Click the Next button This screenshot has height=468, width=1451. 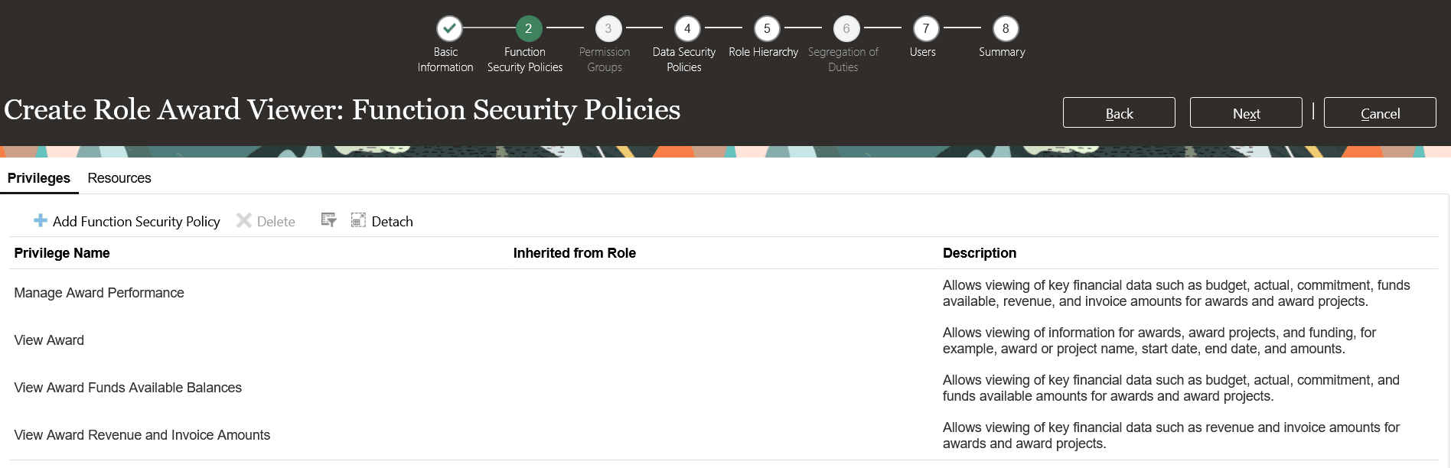pos(1246,113)
